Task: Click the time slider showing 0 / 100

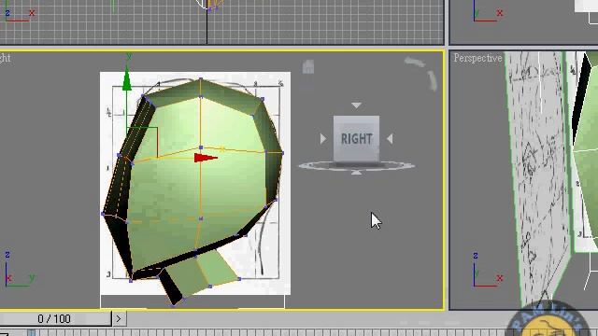Action: [55, 318]
